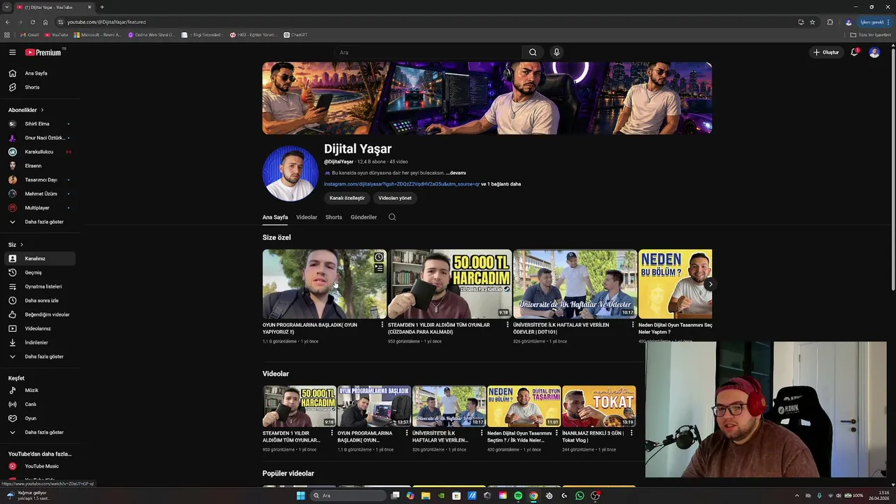Switch to Videolar channel tab

coord(307,217)
